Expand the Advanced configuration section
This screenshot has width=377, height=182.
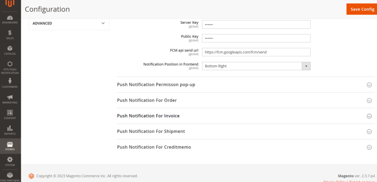tap(69, 23)
